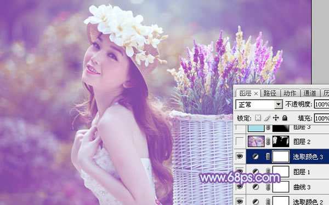Toggle lock image pixels brush icon
The height and width of the screenshot is (205, 329).
pyautogui.click(x=267, y=118)
